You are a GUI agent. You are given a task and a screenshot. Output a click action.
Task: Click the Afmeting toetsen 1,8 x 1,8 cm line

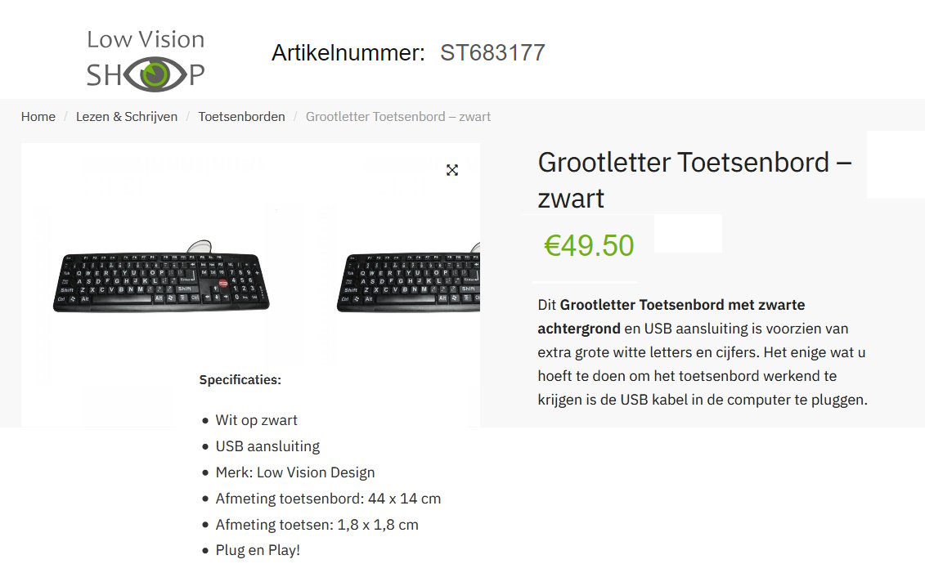pos(317,525)
